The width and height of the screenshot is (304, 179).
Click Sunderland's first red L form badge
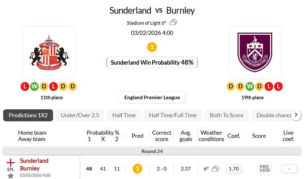[25, 87]
